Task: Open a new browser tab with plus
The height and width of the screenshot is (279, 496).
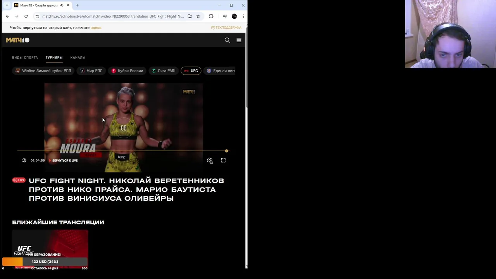Action: coord(77,5)
